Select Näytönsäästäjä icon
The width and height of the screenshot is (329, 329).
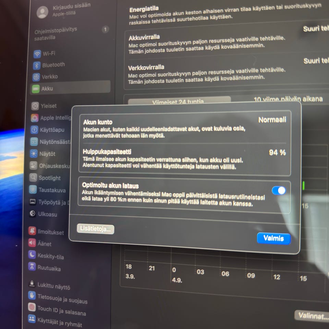click(x=34, y=142)
